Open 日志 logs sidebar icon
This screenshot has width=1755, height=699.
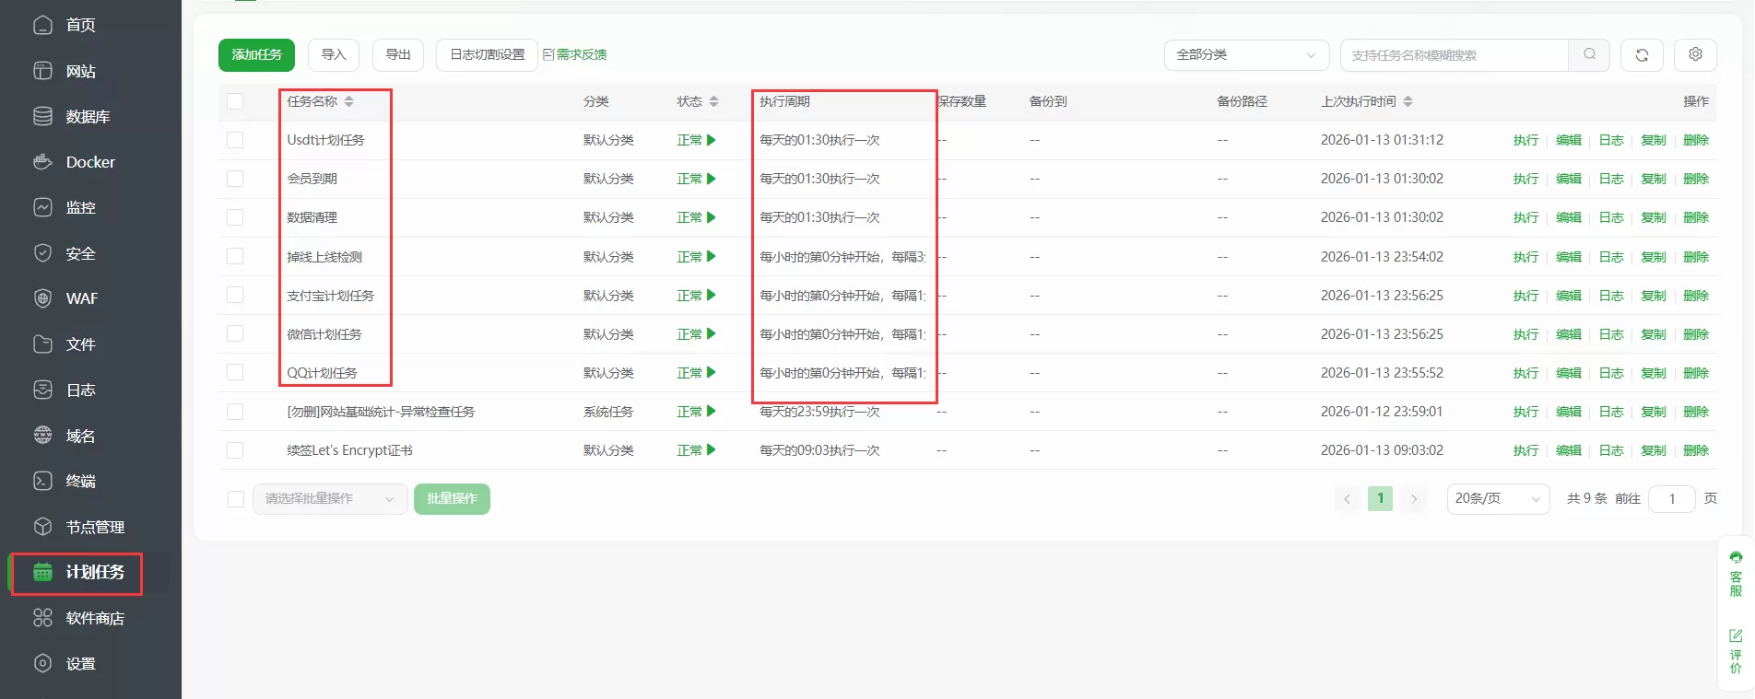tap(42, 390)
